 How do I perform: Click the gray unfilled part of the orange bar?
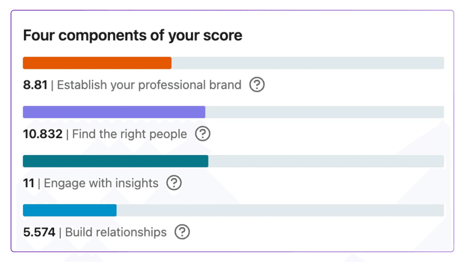[x=308, y=63]
